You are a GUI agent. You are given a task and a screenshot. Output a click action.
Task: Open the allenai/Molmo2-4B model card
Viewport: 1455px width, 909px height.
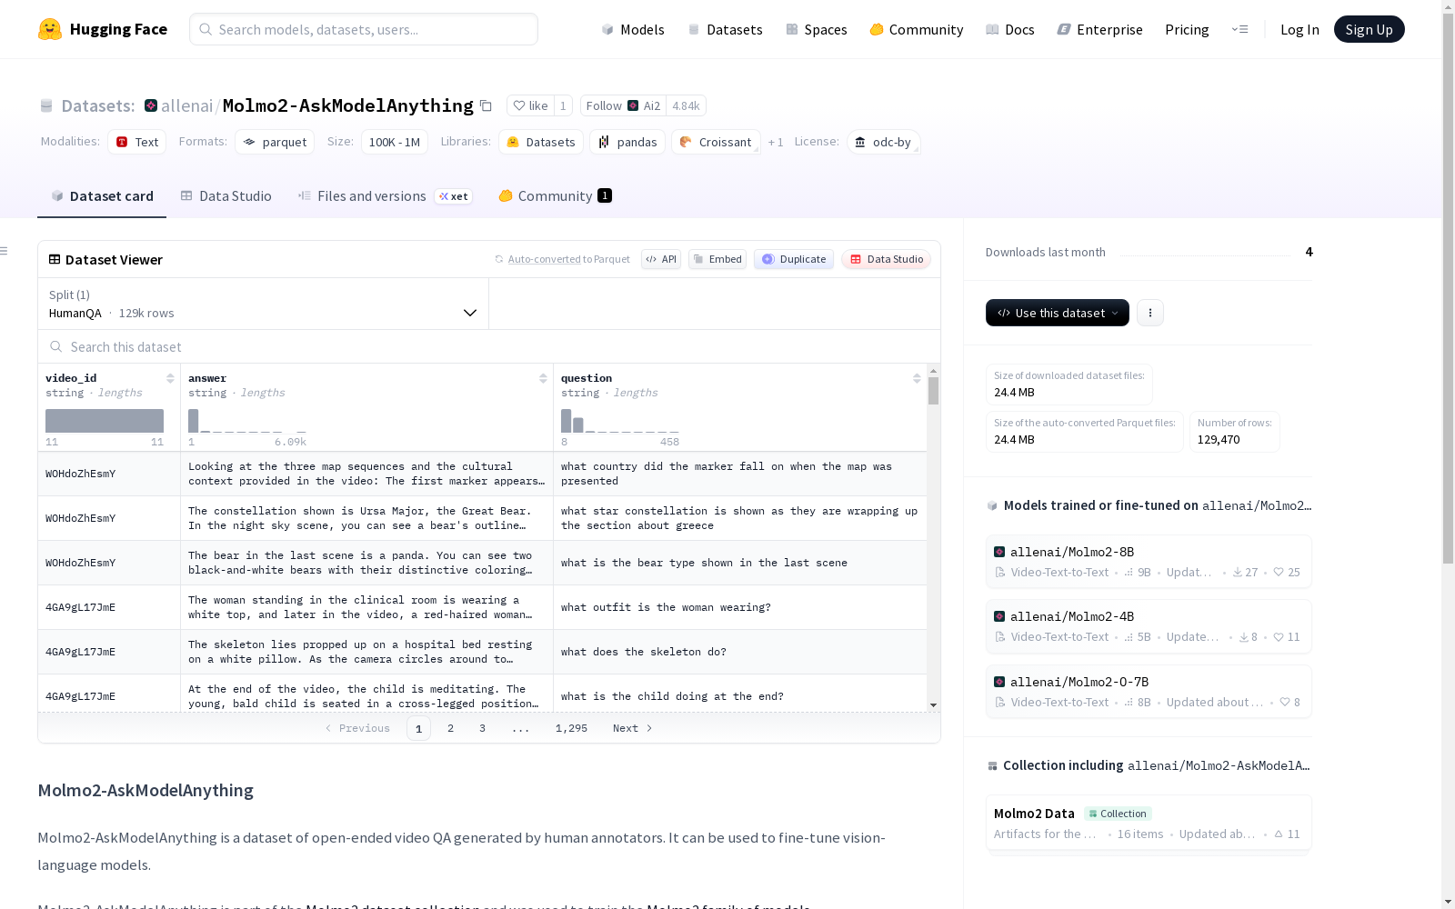pyautogui.click(x=1149, y=626)
